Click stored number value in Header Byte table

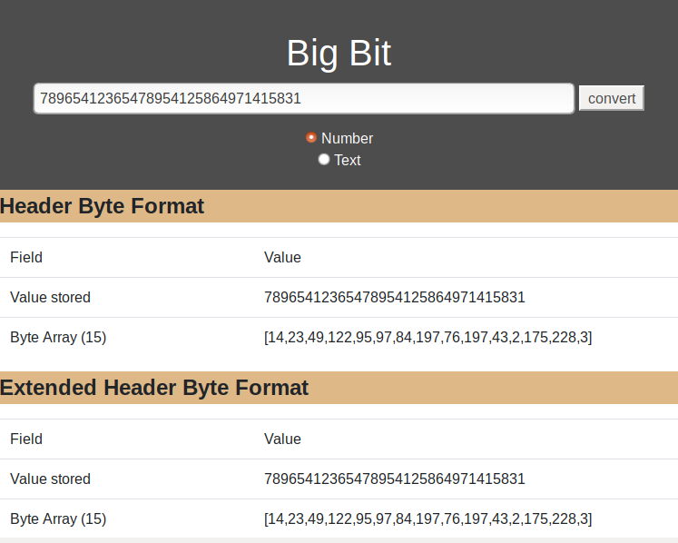tap(394, 298)
